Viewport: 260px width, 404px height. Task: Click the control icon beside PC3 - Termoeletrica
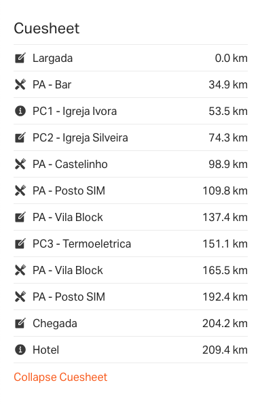[20, 243]
